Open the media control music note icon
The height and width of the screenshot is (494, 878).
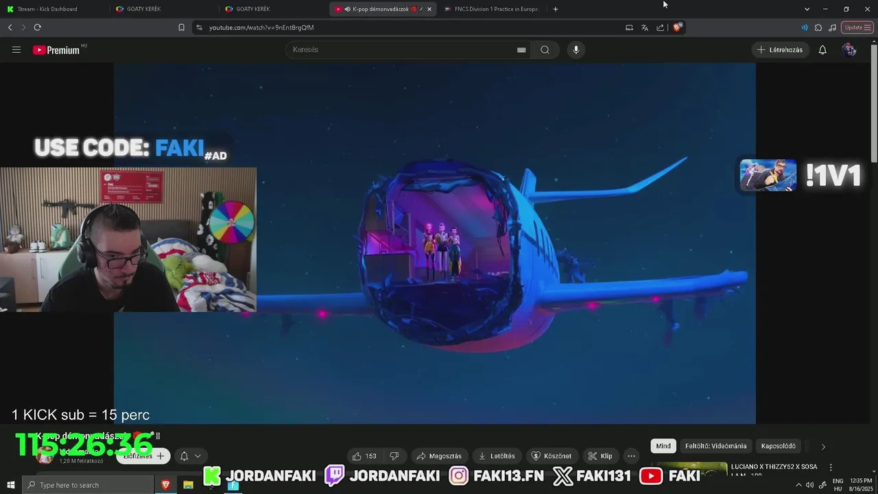click(x=832, y=27)
